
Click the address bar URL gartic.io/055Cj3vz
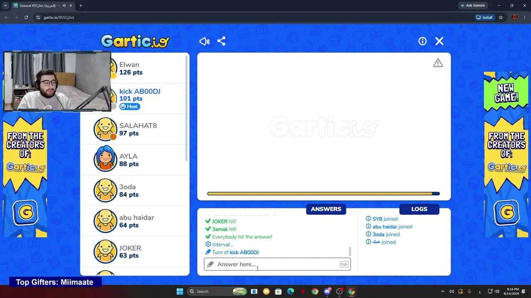click(59, 17)
